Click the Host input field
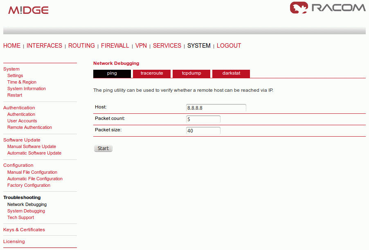The width and height of the screenshot is (369, 250). (x=216, y=108)
